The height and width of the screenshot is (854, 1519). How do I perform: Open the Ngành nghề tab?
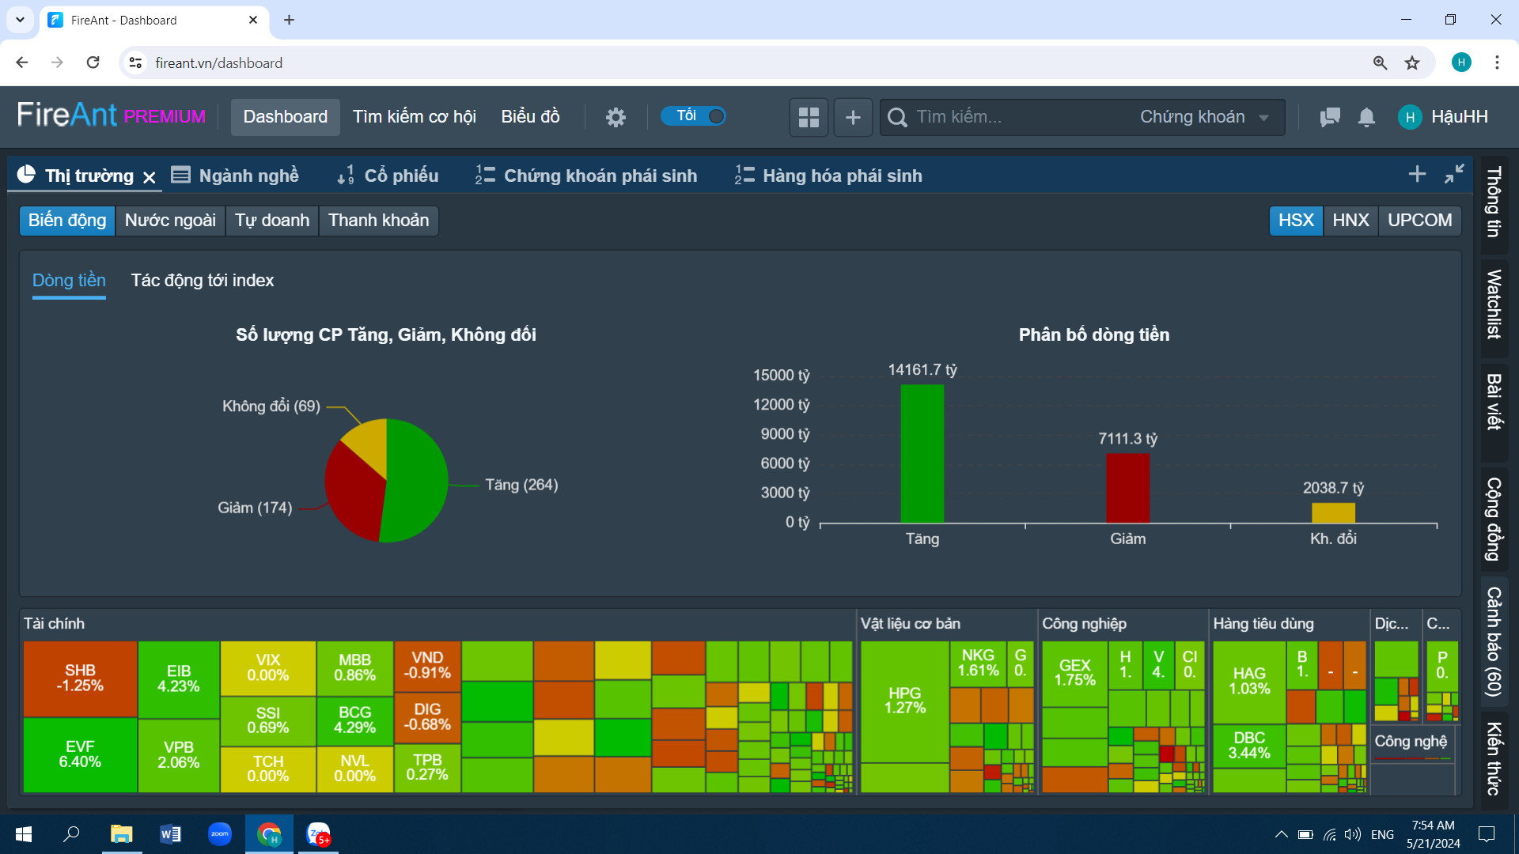pos(236,176)
